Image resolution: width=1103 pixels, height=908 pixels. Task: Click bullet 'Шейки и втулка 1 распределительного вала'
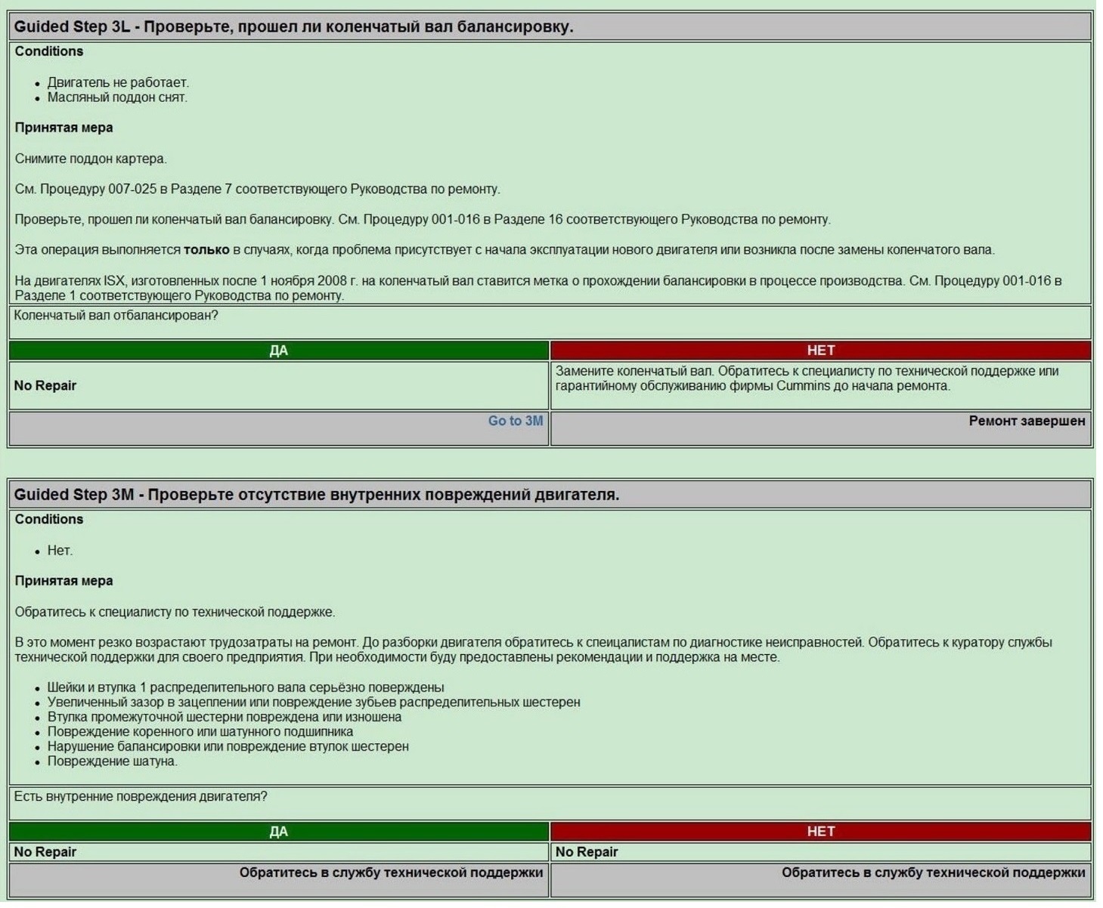[246, 687]
